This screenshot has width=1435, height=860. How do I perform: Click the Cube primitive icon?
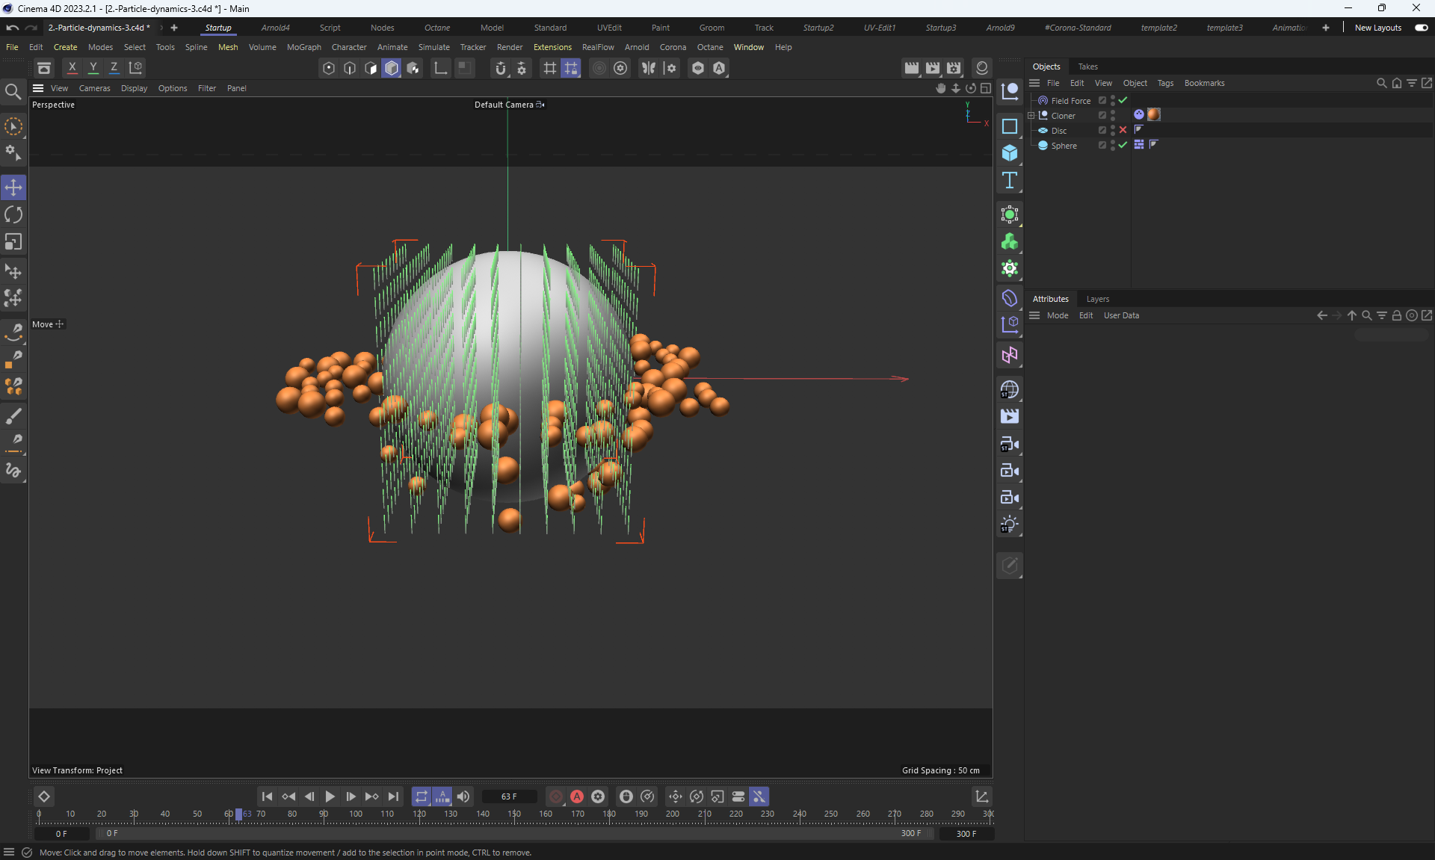click(1010, 153)
